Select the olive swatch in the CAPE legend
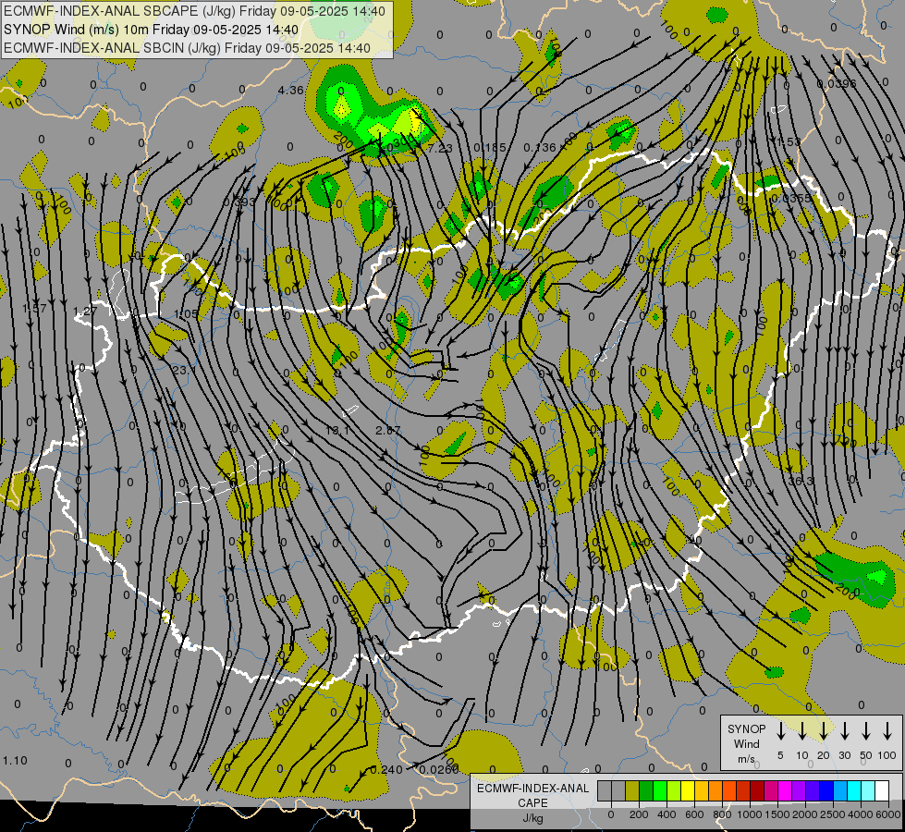Screen dimensions: 905x832 [632, 790]
